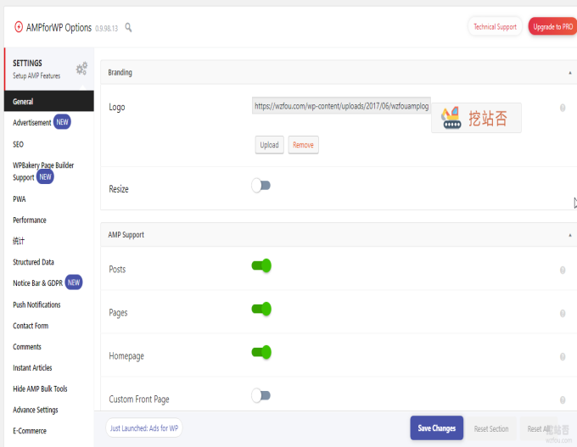Click the help icon beside Posts

[x=563, y=270]
